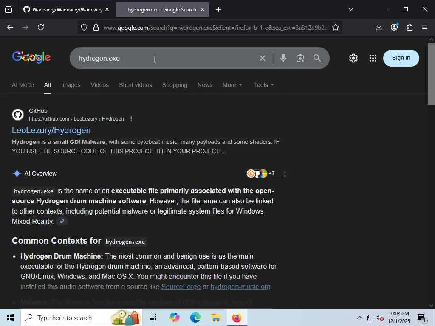Screen dimensions: 435x326
Task: Close the Wannacry GitHub tab
Action: point(107,9)
